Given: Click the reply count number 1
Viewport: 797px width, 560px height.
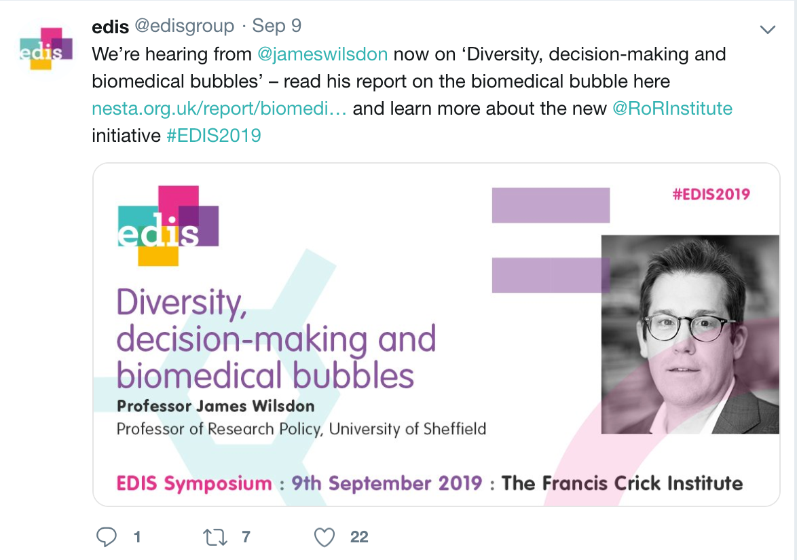Looking at the screenshot, I should 137,538.
